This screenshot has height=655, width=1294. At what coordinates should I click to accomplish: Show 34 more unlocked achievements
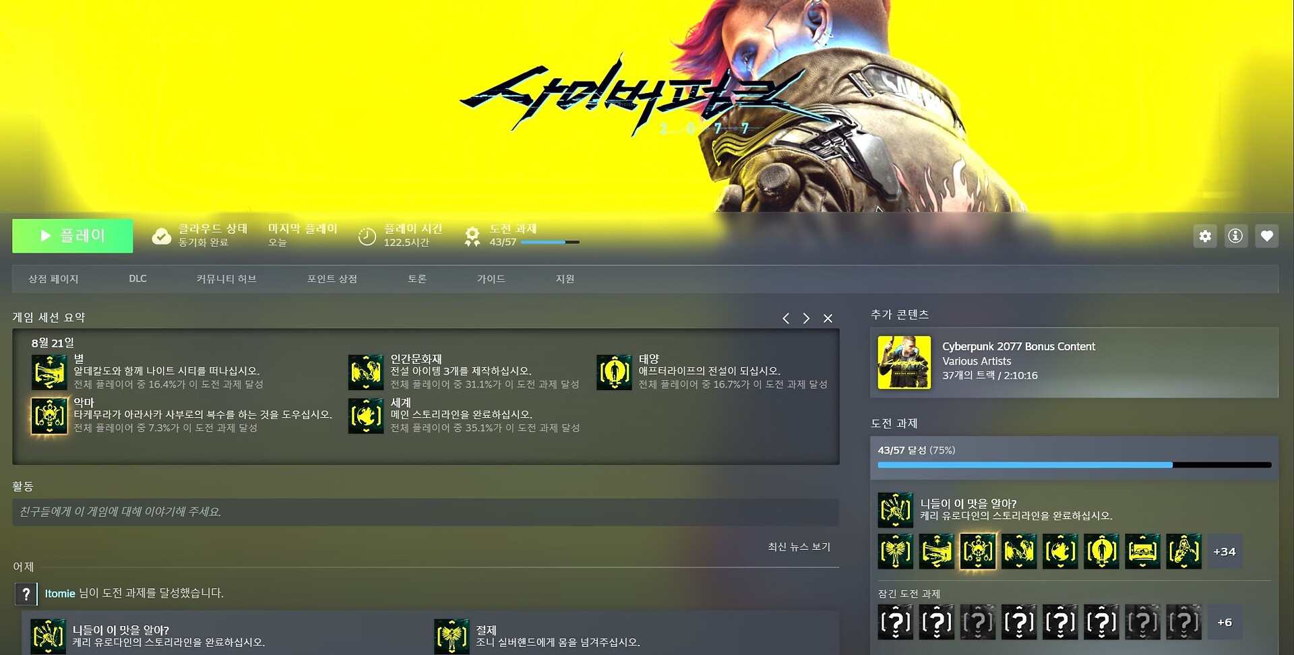tap(1225, 552)
